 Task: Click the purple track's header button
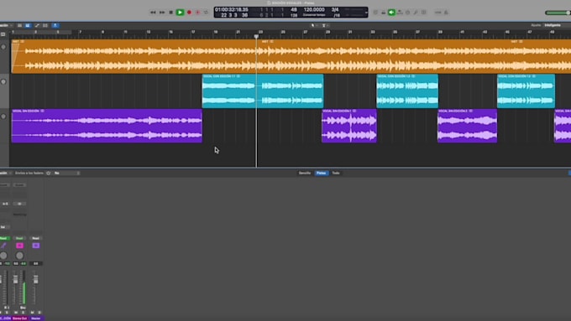tap(3, 116)
